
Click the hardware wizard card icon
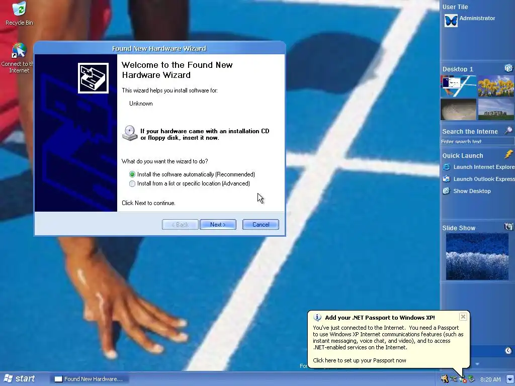[x=93, y=78]
